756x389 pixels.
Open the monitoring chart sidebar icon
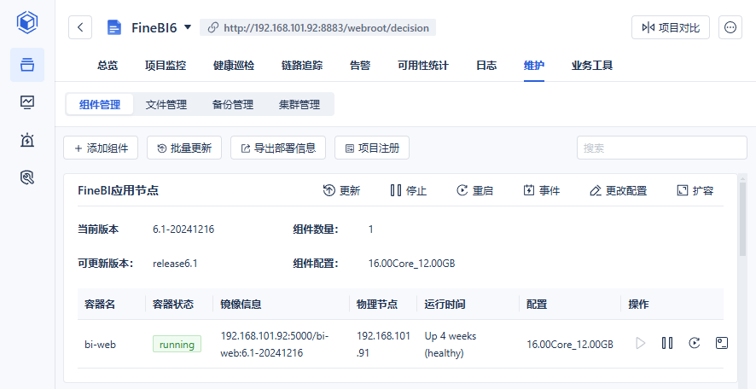point(27,102)
